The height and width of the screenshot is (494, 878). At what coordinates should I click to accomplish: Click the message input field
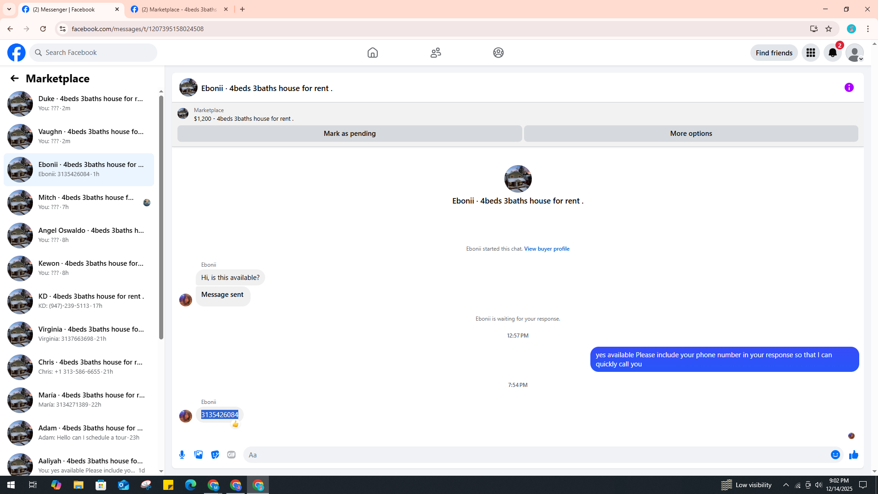(x=535, y=455)
